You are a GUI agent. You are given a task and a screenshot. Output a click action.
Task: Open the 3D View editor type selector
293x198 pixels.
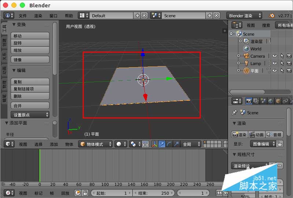pos(9,144)
